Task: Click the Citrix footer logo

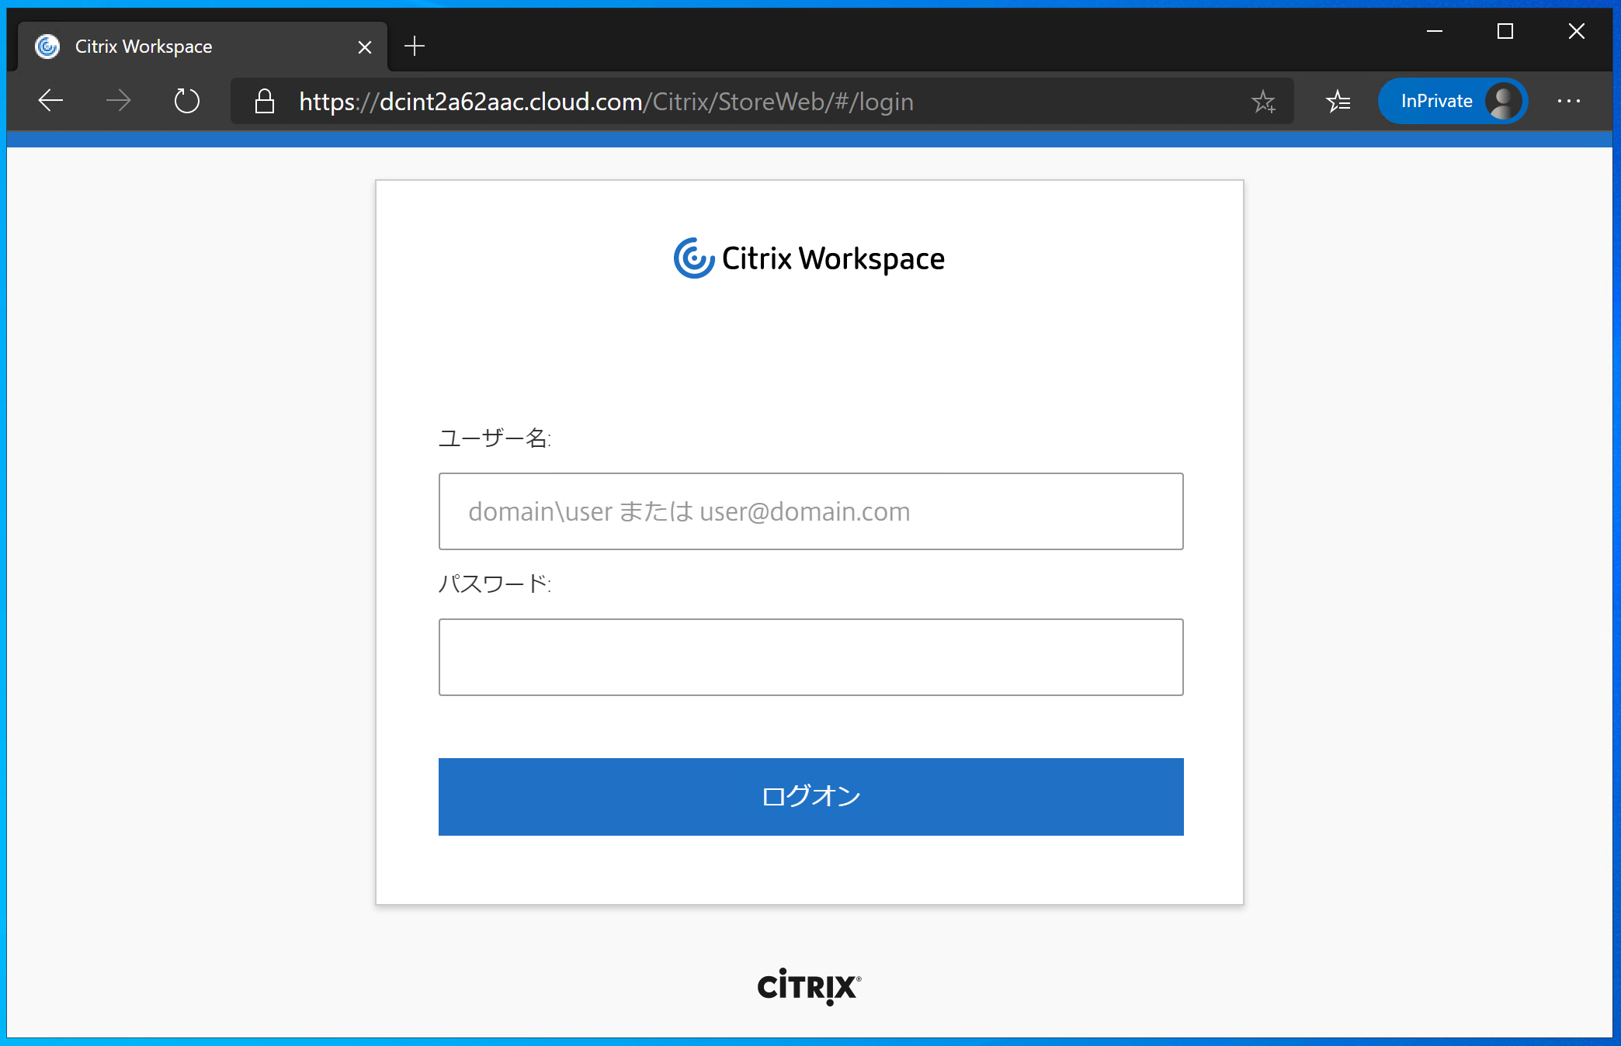Action: coord(809,986)
